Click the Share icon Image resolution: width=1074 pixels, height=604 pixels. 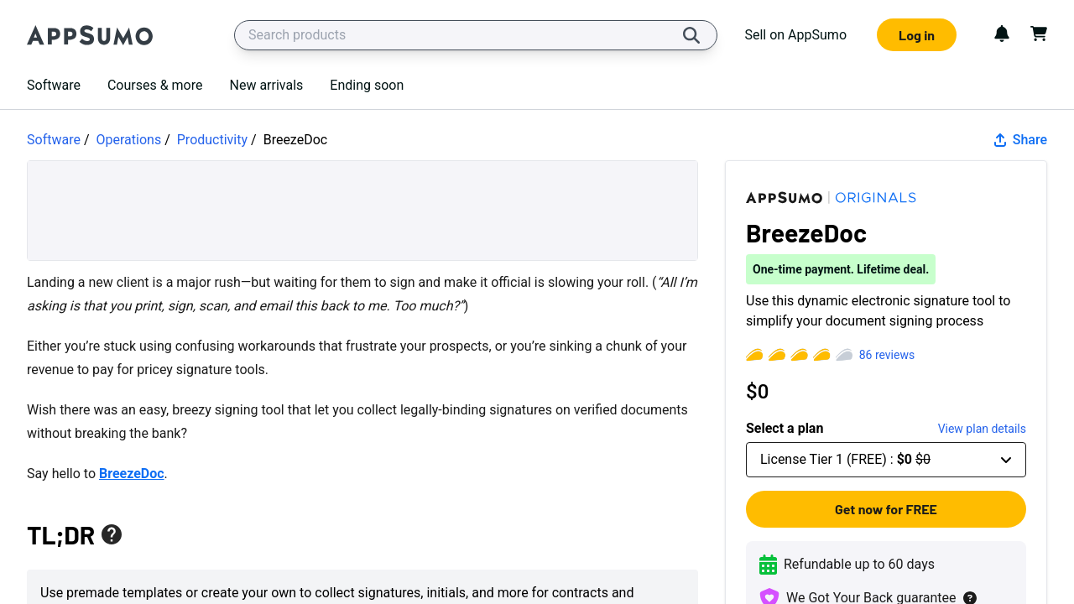(1000, 140)
